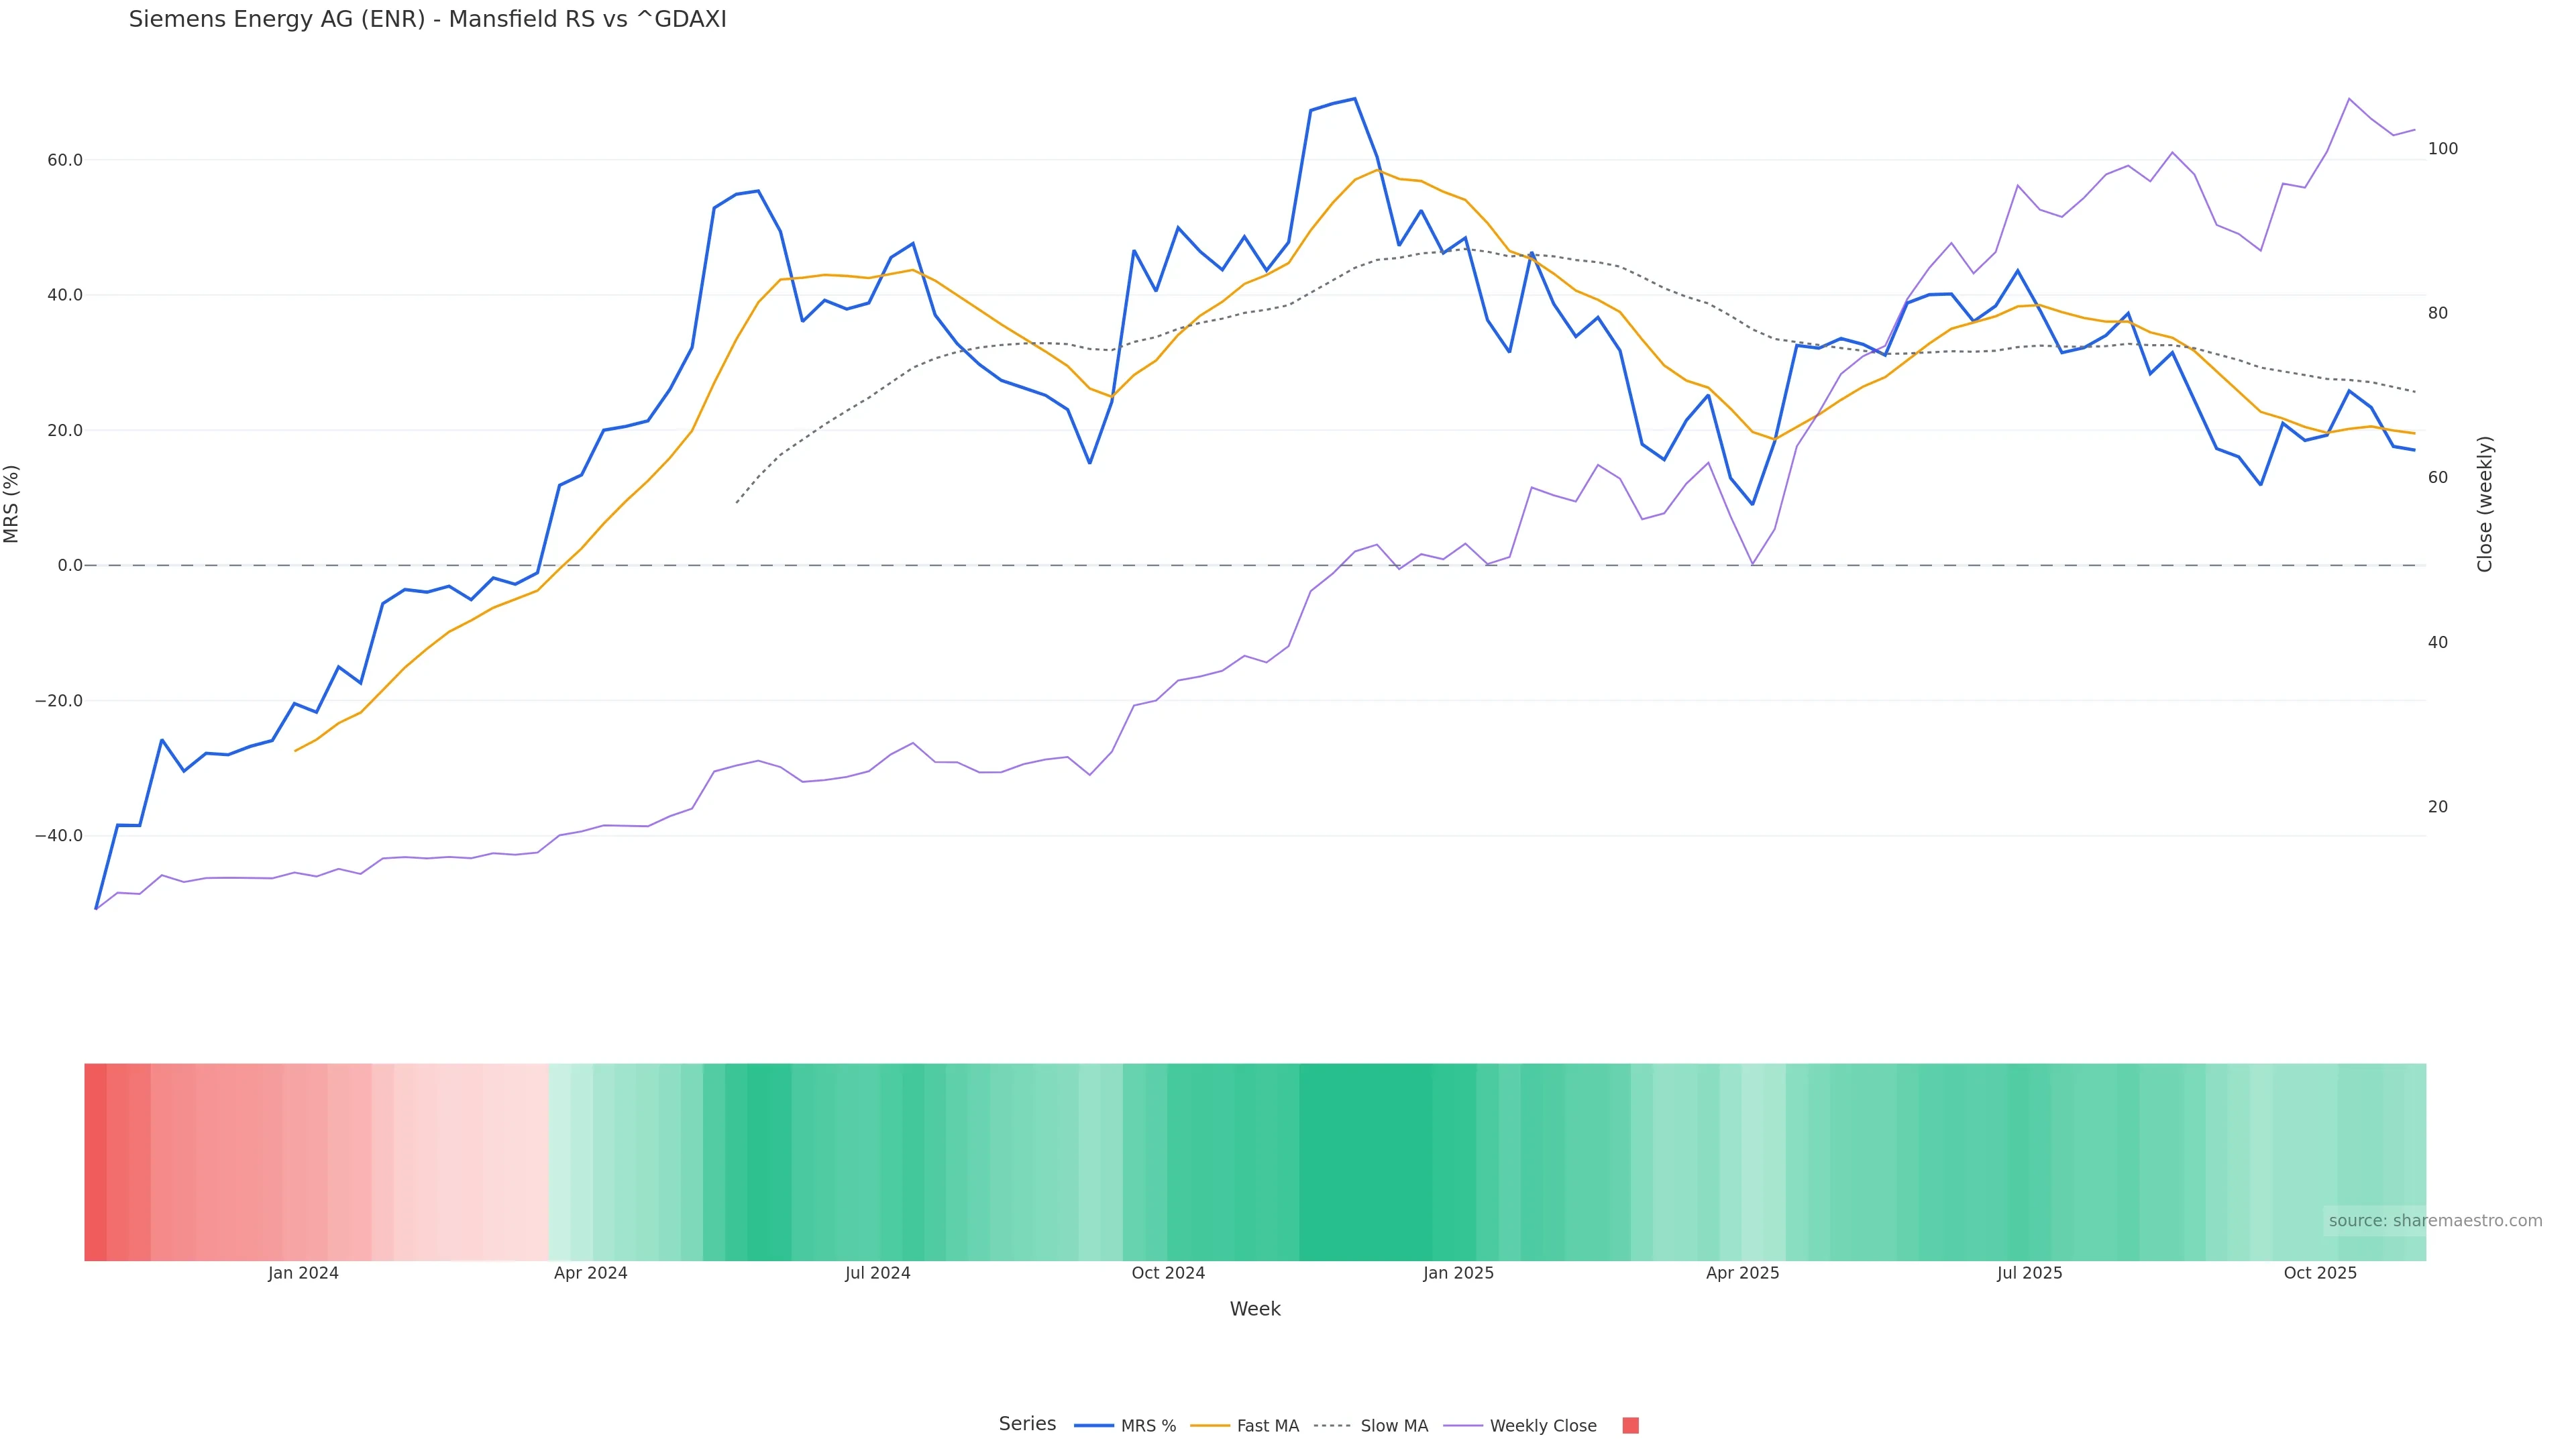Click the Jul 2024 x-axis tick label

[877, 1273]
